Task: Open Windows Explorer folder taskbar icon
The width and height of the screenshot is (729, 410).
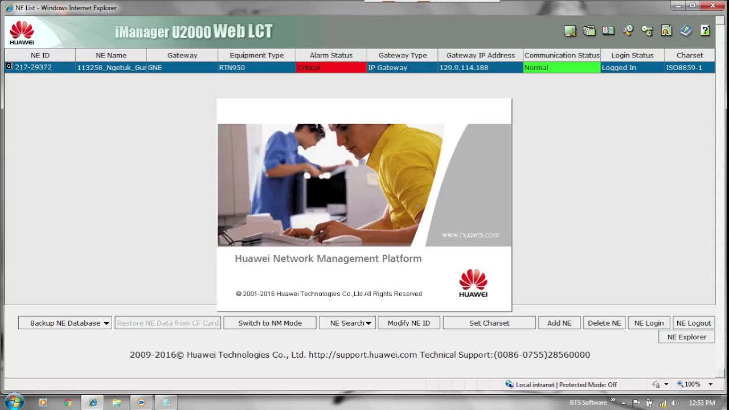Action: [x=117, y=403]
